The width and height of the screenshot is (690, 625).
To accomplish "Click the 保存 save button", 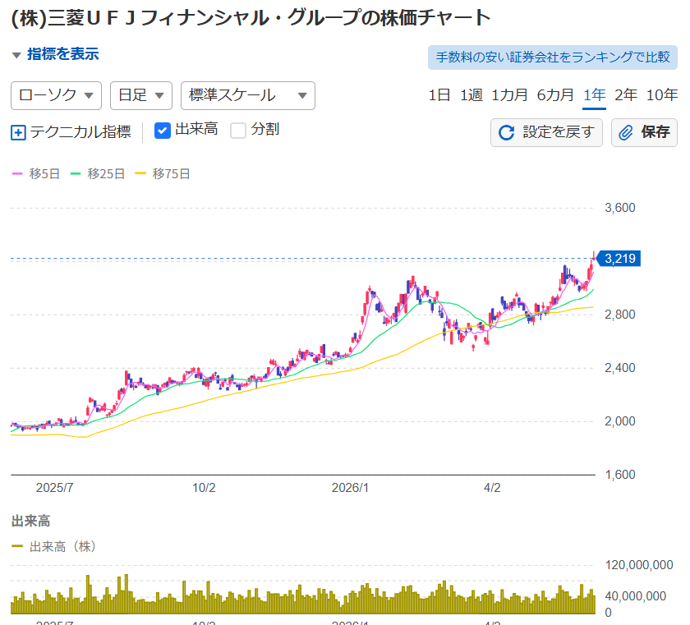I will tap(644, 132).
